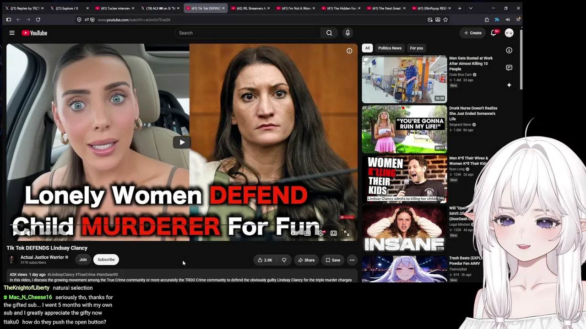This screenshot has width=586, height=329.
Task: Click the #LindsayClancy hashtag
Action: (61, 275)
